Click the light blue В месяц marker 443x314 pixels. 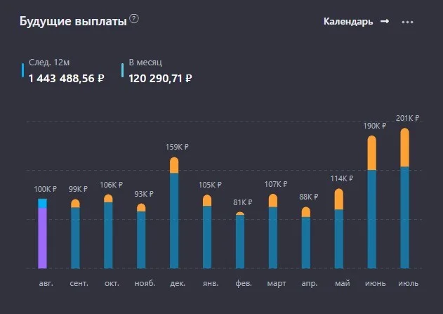pos(122,70)
